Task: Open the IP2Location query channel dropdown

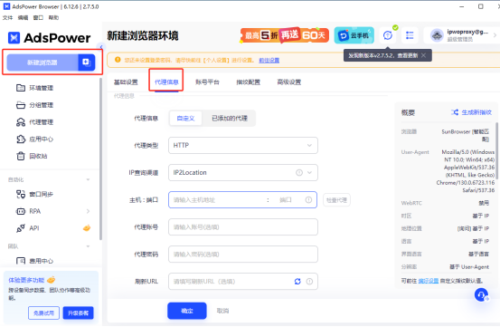Action: (x=243, y=172)
